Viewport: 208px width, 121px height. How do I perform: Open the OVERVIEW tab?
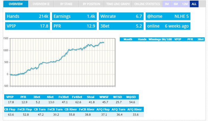16,4
